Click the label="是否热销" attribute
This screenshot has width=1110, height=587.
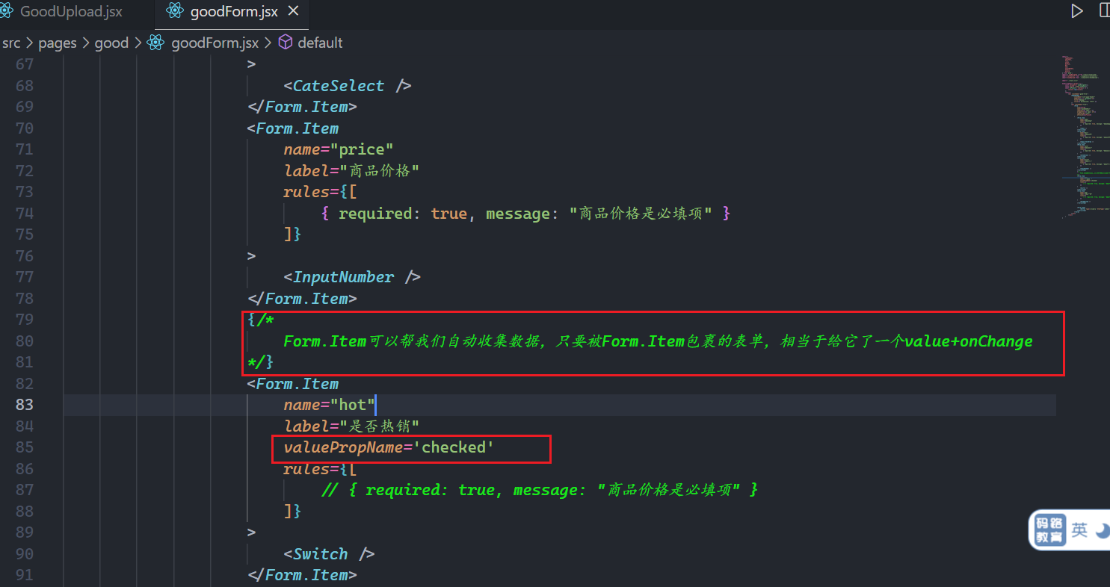[351, 426]
